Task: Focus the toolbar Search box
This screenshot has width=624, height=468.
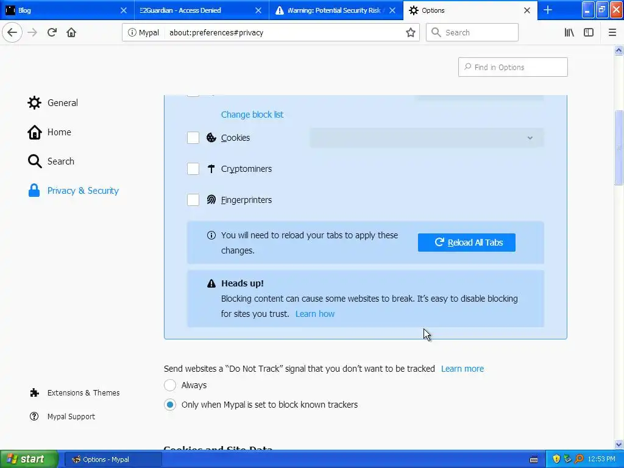Action: coord(472,33)
